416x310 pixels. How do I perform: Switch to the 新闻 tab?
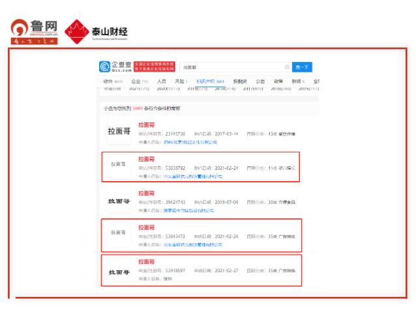coord(298,81)
